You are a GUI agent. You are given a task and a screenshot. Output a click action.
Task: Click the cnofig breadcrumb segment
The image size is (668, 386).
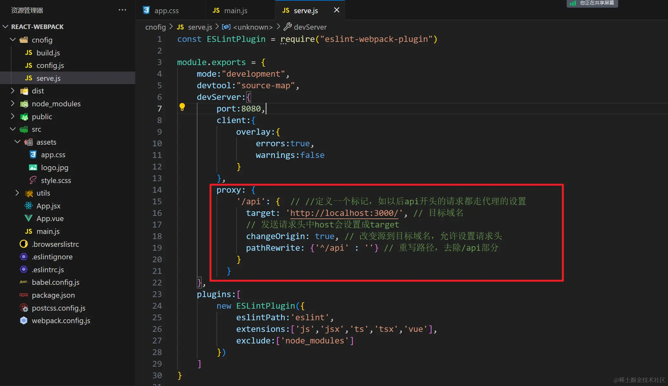(x=155, y=27)
